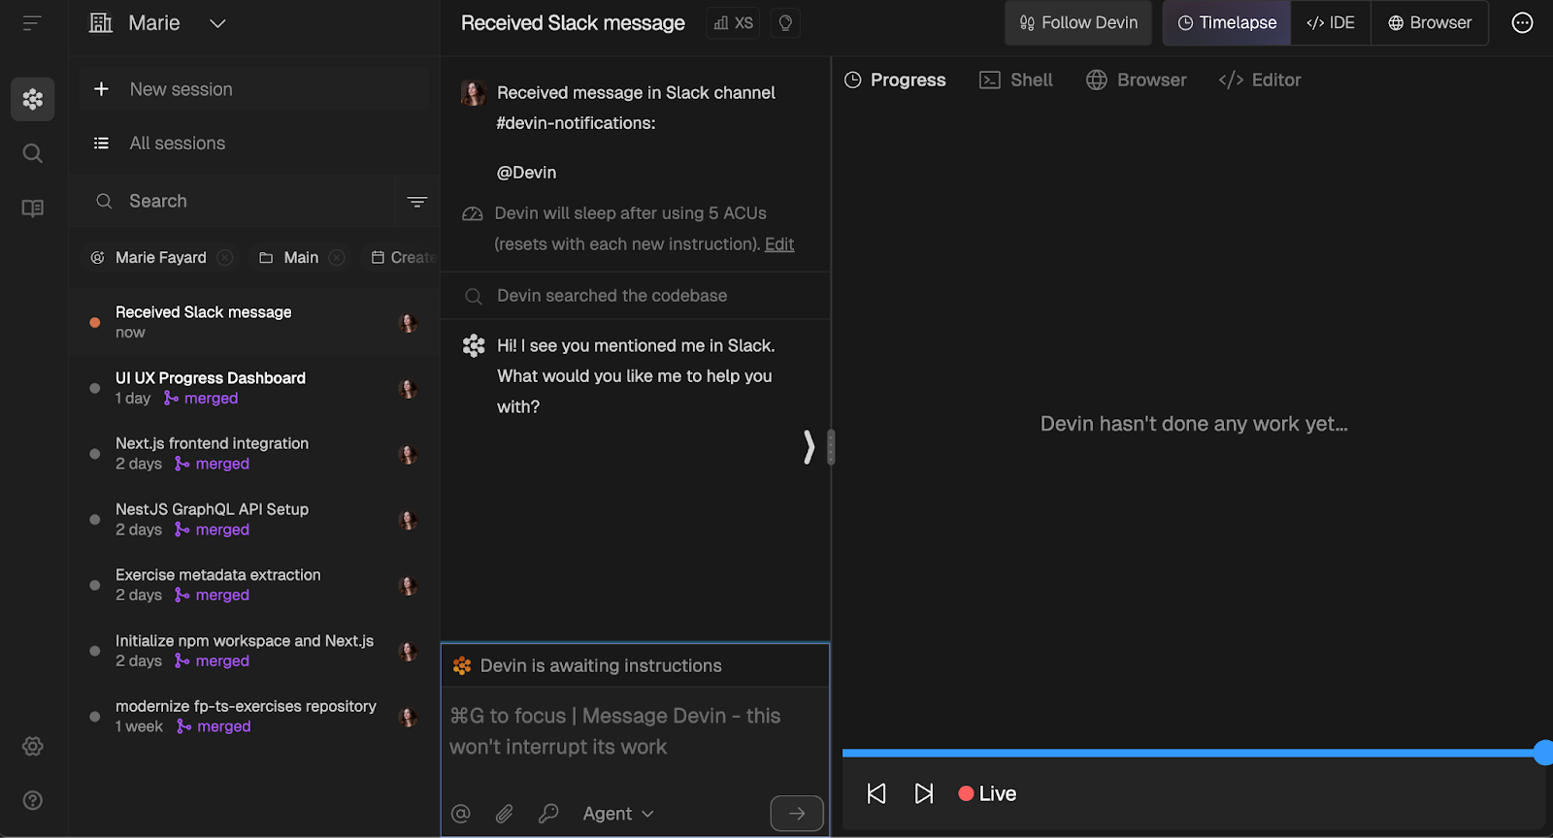The width and height of the screenshot is (1553, 838).
Task: Open help question mark icon
Action: 32,800
